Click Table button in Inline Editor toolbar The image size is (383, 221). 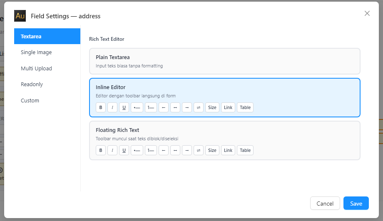(x=245, y=107)
